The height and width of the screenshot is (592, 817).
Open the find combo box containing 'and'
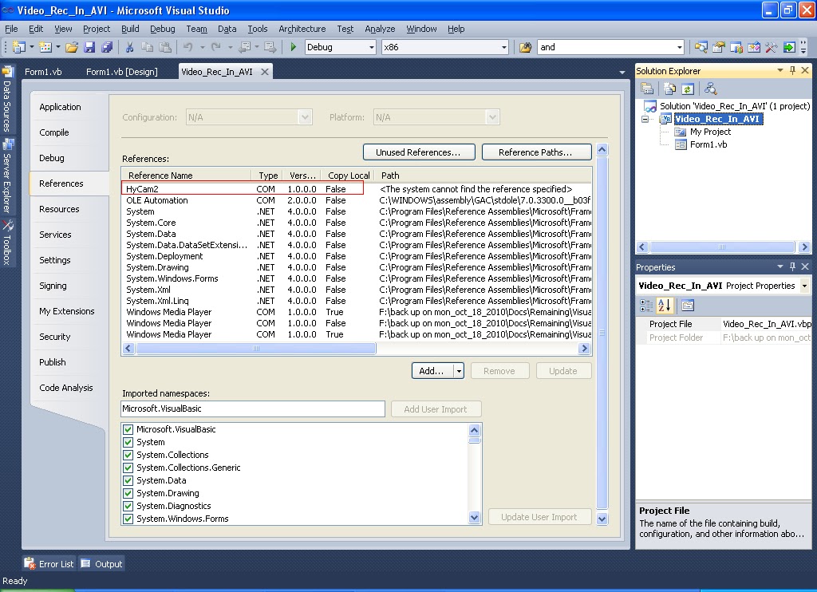pos(679,47)
